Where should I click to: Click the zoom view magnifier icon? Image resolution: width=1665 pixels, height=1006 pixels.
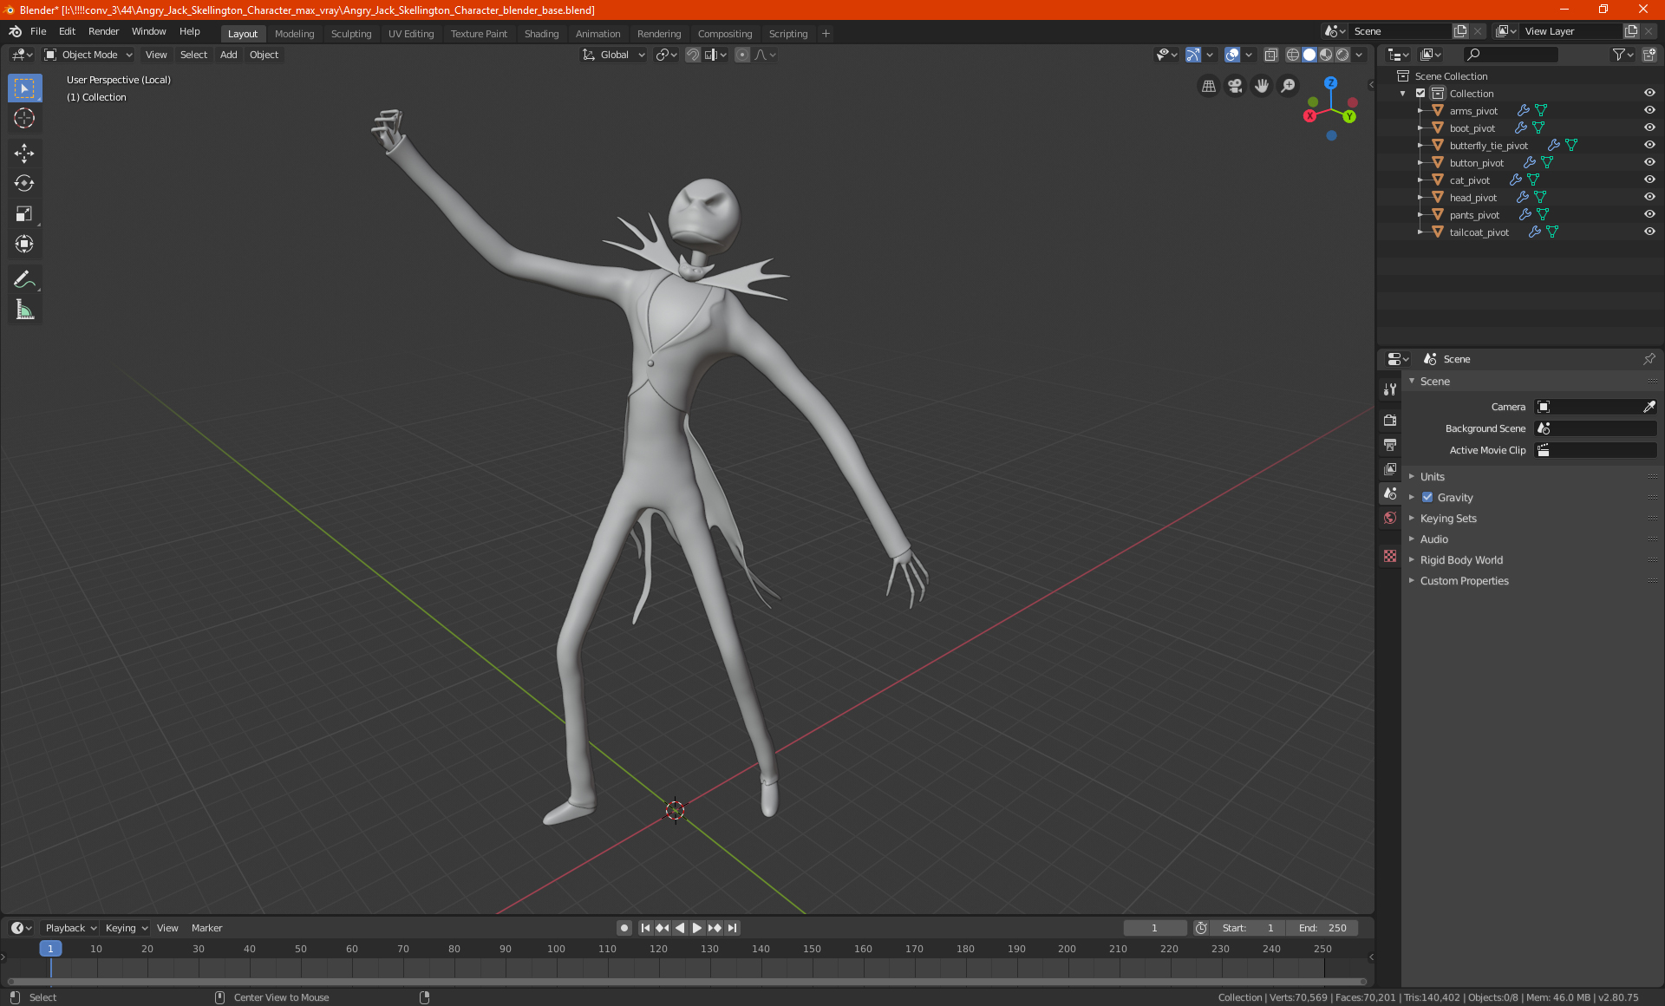[1289, 86]
